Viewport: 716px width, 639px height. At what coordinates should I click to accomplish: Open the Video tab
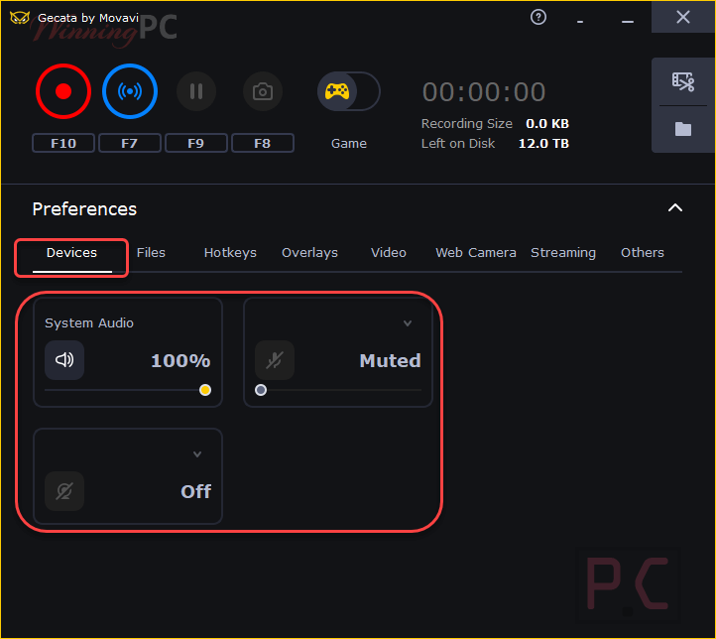coord(389,253)
